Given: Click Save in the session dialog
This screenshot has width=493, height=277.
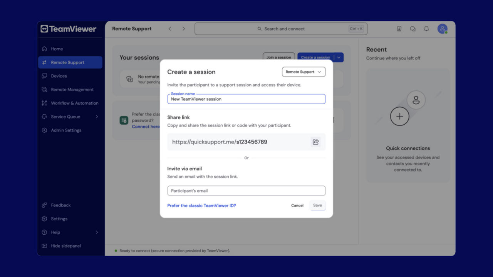Looking at the screenshot, I should tap(317, 205).
